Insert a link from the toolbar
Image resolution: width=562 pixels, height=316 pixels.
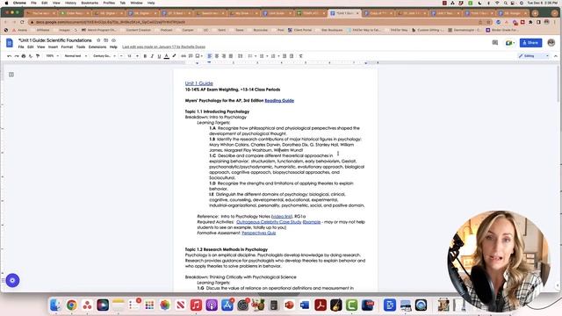click(x=184, y=56)
